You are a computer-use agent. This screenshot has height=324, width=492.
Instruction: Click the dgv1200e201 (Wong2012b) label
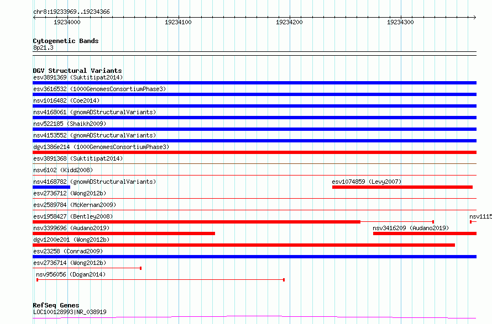[71, 240]
